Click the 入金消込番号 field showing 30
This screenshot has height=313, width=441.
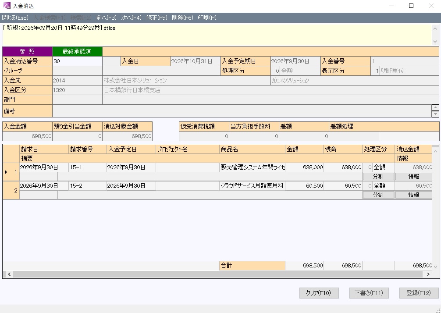click(x=77, y=61)
